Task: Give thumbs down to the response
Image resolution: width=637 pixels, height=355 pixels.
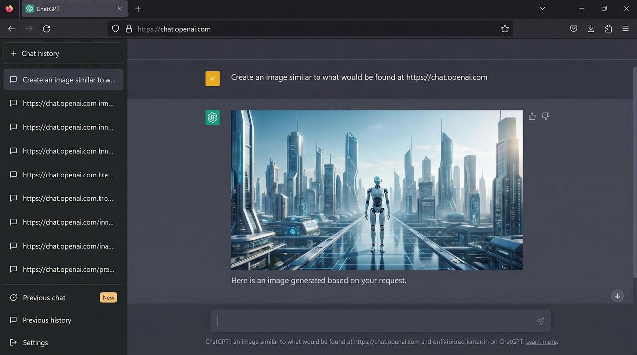Action: point(546,116)
